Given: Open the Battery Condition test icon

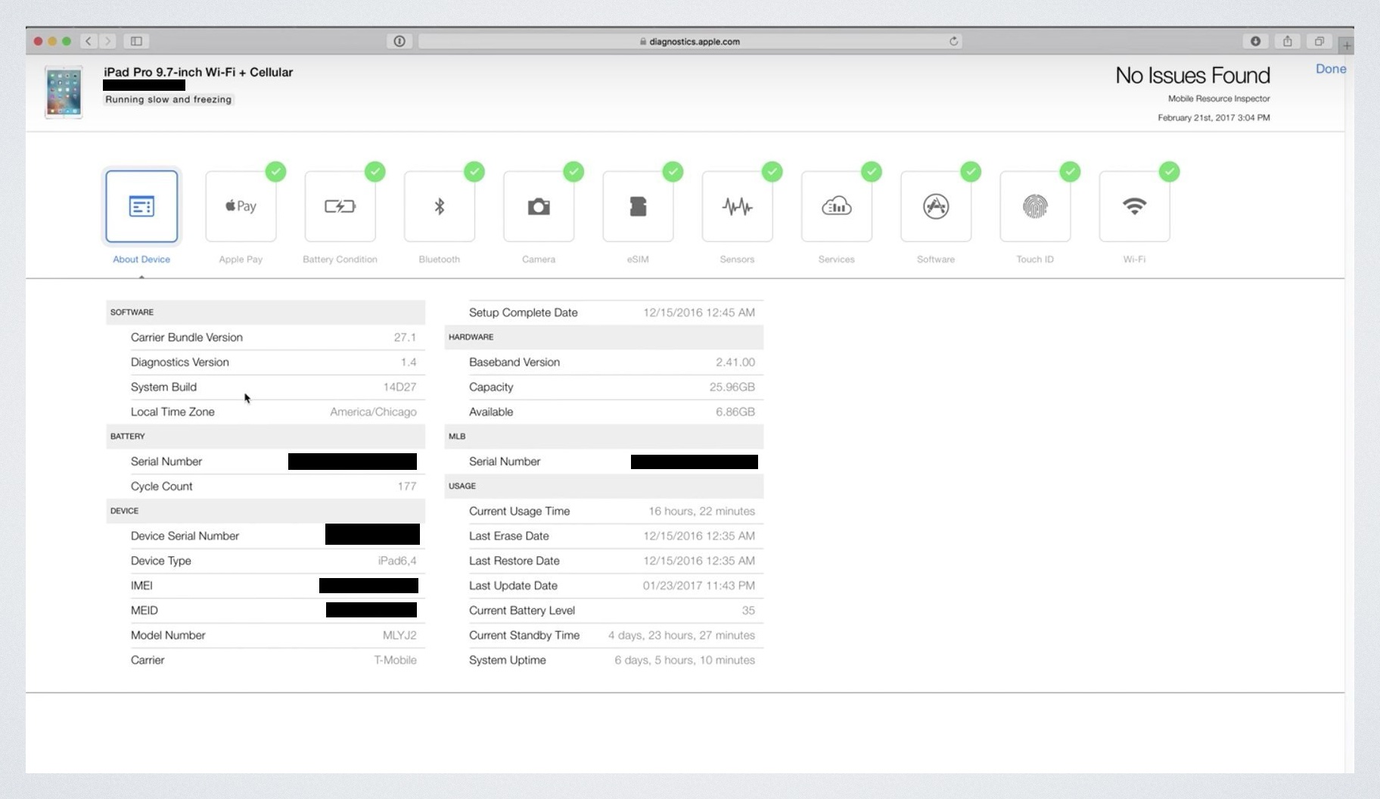Looking at the screenshot, I should coord(340,206).
